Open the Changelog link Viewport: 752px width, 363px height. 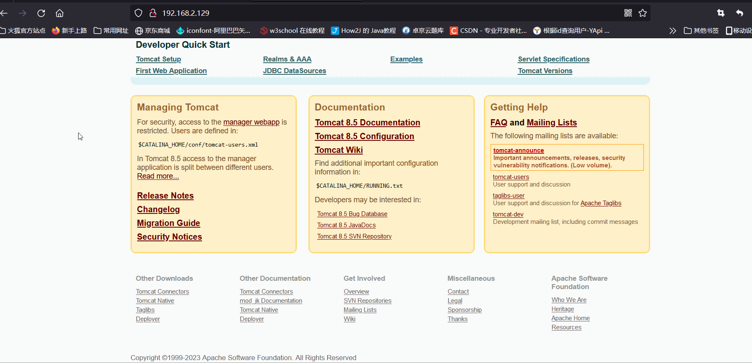click(x=158, y=209)
